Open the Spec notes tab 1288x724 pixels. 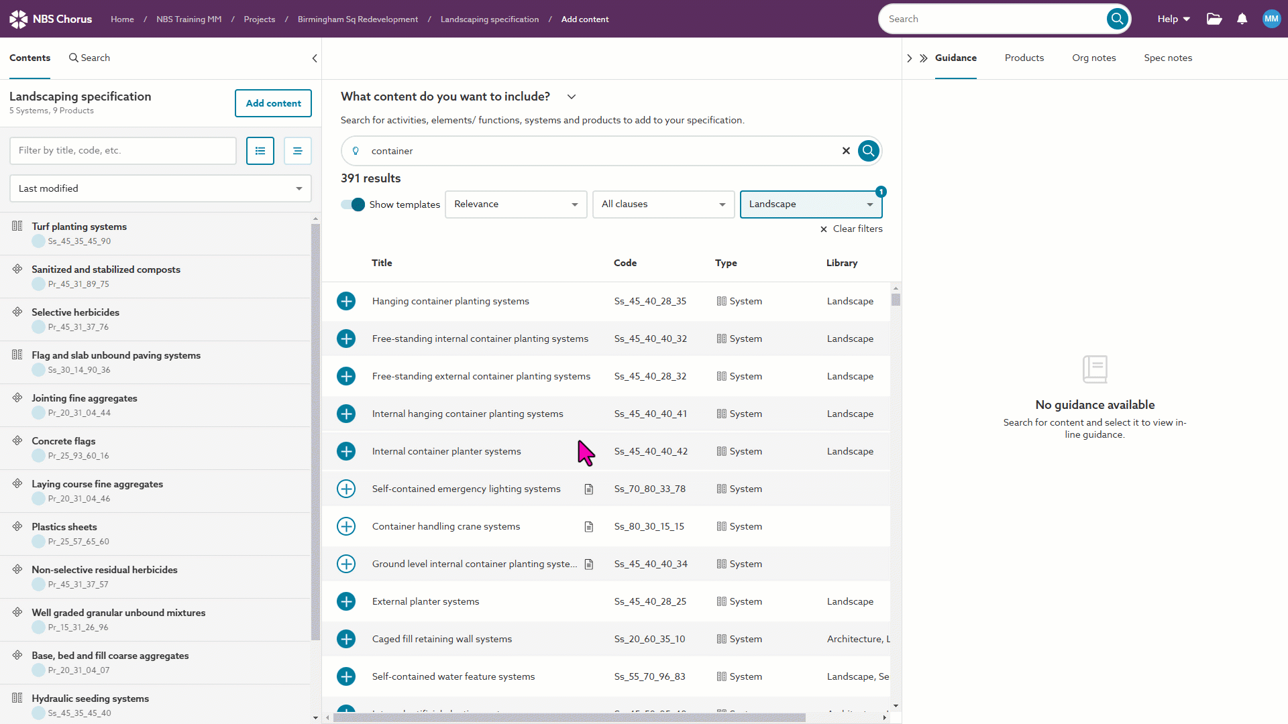pos(1167,58)
